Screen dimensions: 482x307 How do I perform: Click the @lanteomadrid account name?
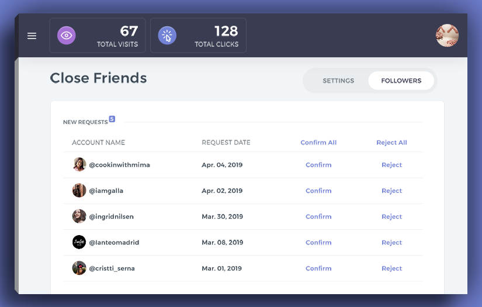click(x=114, y=243)
